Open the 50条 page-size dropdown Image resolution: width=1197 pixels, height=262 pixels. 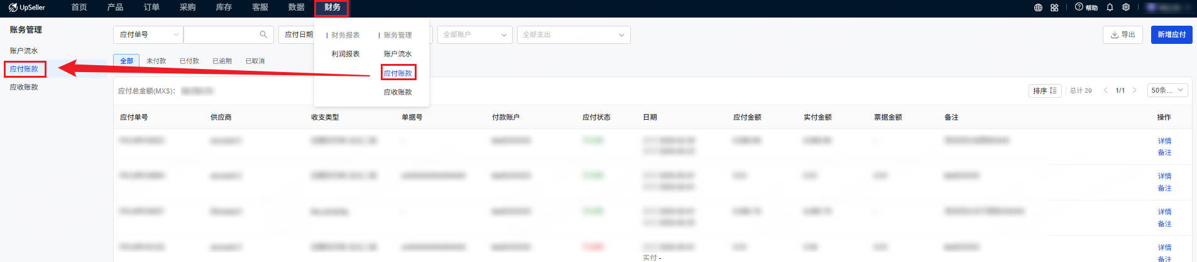point(1167,90)
